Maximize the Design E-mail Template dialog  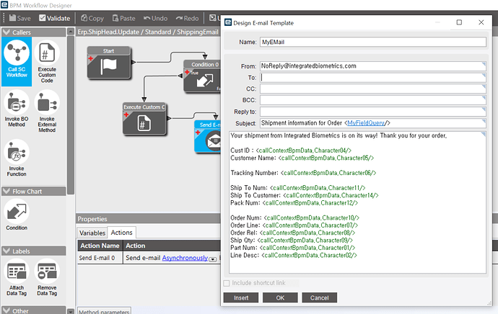459,22
